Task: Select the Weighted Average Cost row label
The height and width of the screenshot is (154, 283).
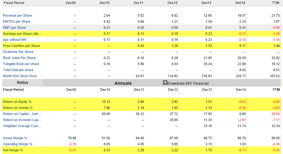Action: [22, 126]
